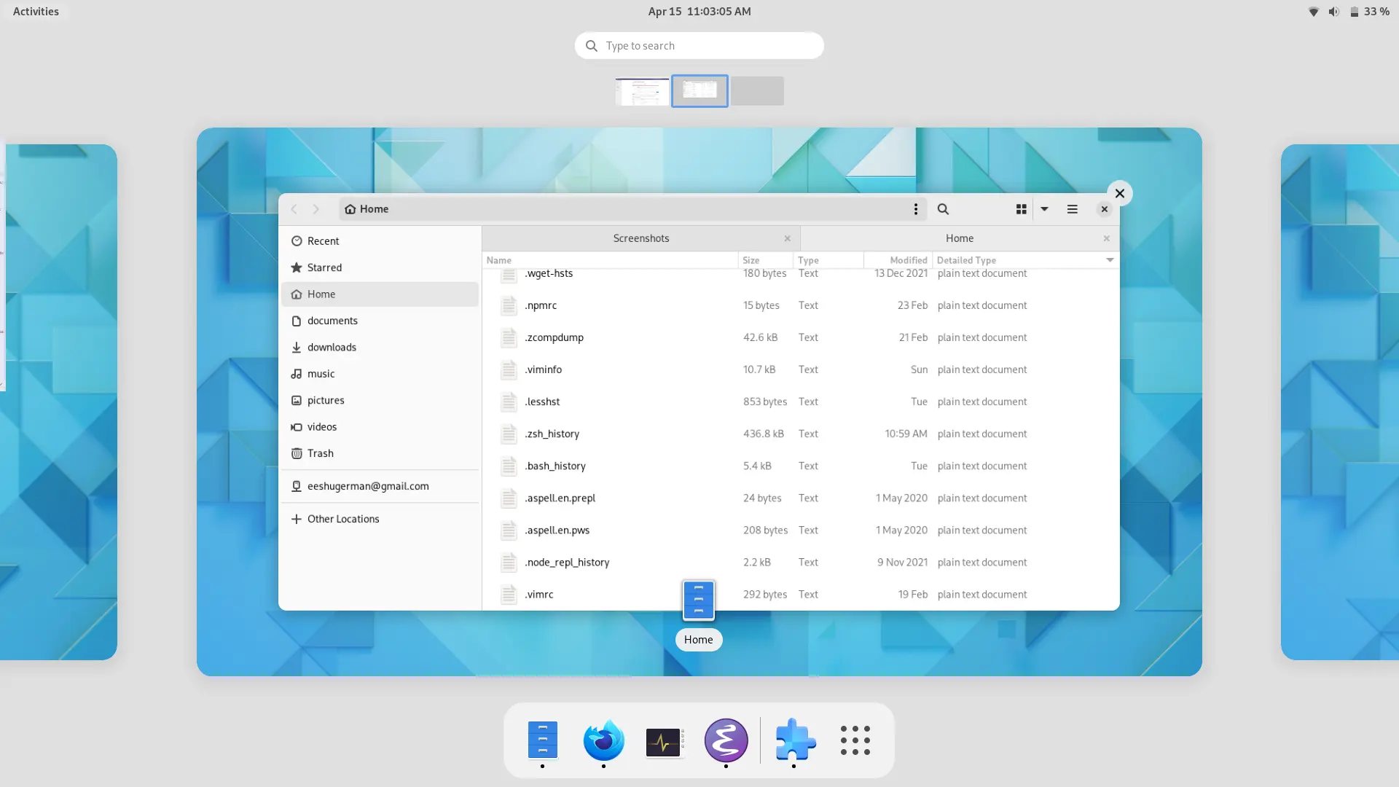The image size is (1399, 787).
Task: Open the path bar three-dot menu
Action: click(x=915, y=209)
